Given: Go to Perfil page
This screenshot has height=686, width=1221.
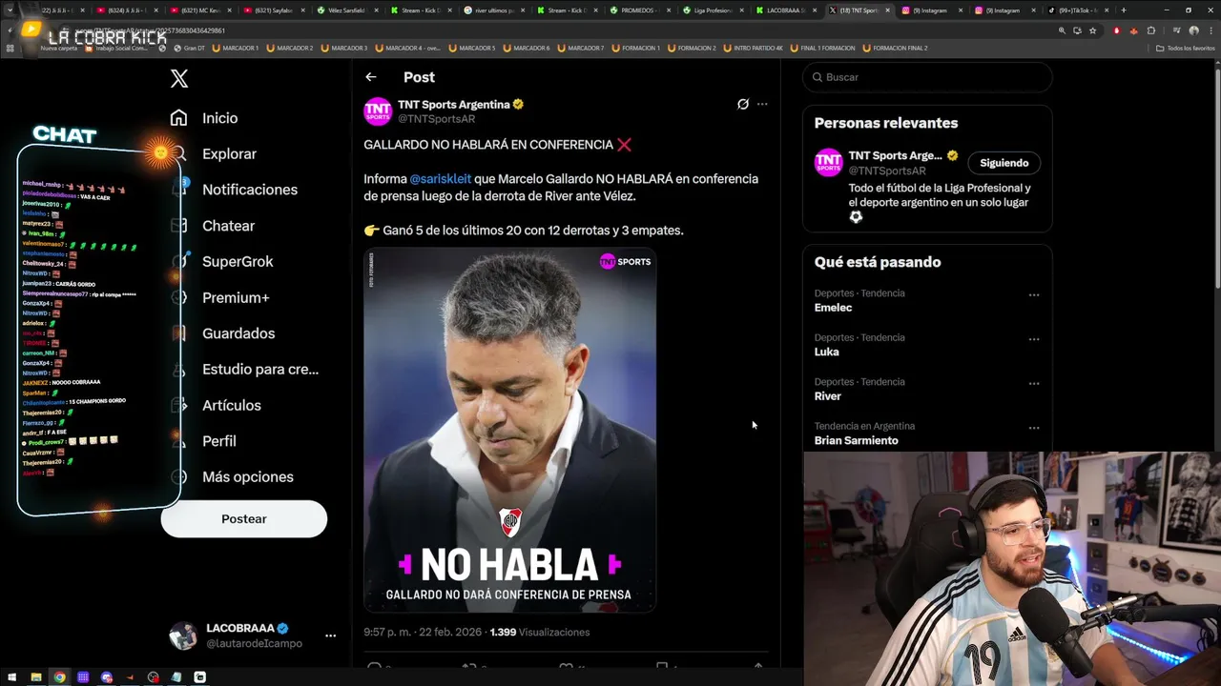Looking at the screenshot, I should click(219, 441).
